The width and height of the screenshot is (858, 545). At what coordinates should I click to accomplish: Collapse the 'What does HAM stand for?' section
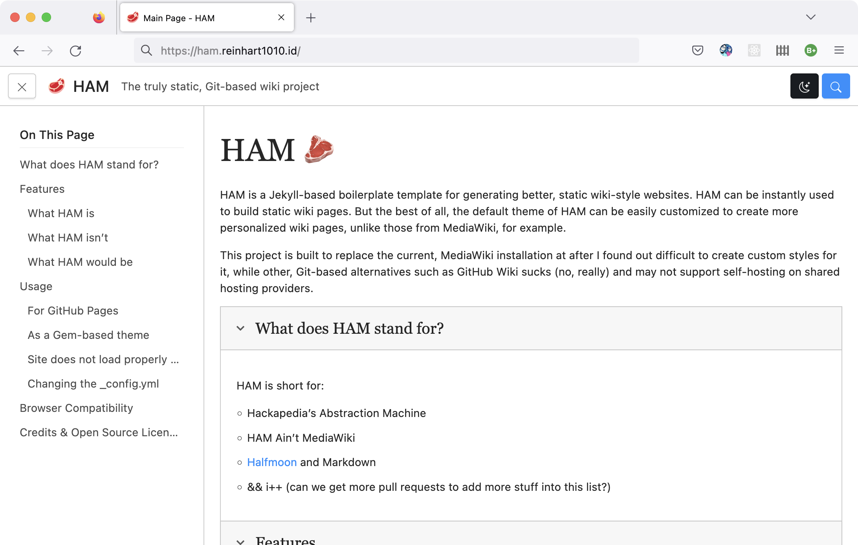click(x=240, y=328)
